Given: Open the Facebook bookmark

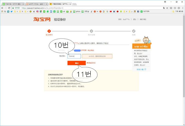Looking at the screenshot, I should point(138,12).
